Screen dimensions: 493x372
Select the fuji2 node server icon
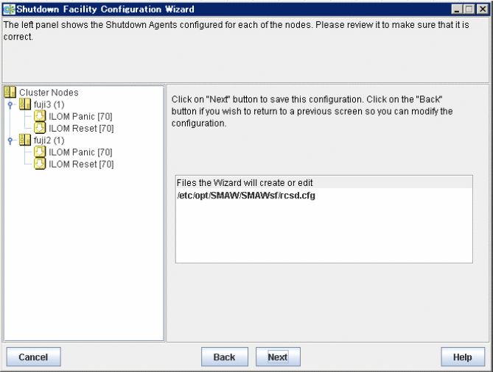[x=25, y=140]
